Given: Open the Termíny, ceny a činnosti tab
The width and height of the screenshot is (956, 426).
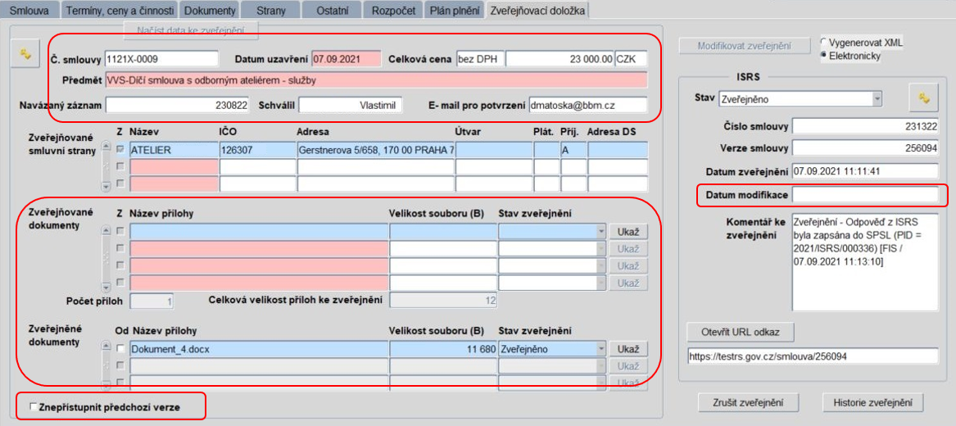Looking at the screenshot, I should pyautogui.click(x=120, y=11).
